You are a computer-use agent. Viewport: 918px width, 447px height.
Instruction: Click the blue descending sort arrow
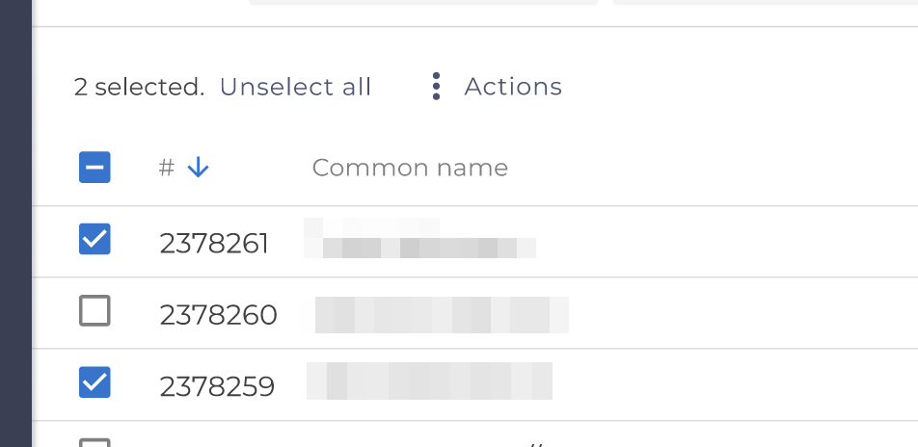198,168
